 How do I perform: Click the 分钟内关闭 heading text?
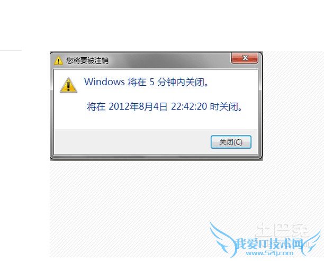click(183, 82)
